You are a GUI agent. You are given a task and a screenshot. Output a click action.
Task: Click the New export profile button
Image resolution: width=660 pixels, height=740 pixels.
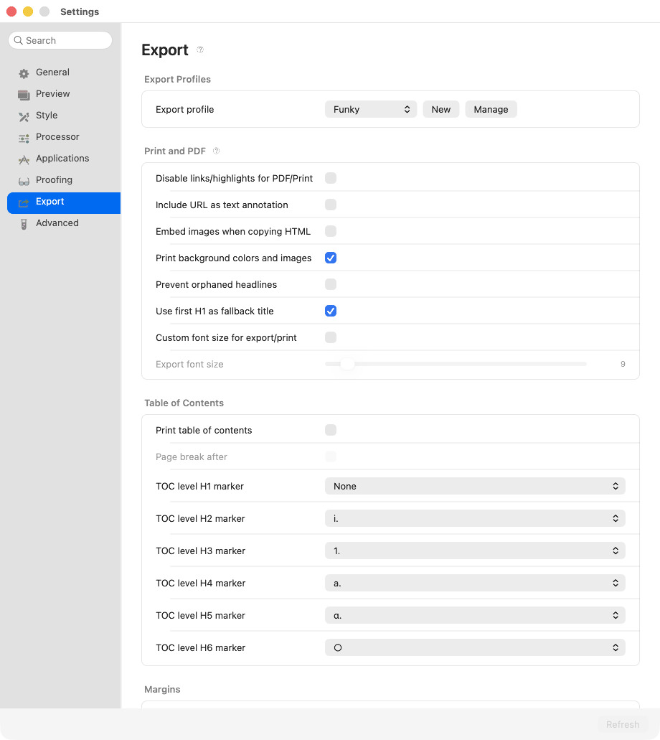click(441, 109)
